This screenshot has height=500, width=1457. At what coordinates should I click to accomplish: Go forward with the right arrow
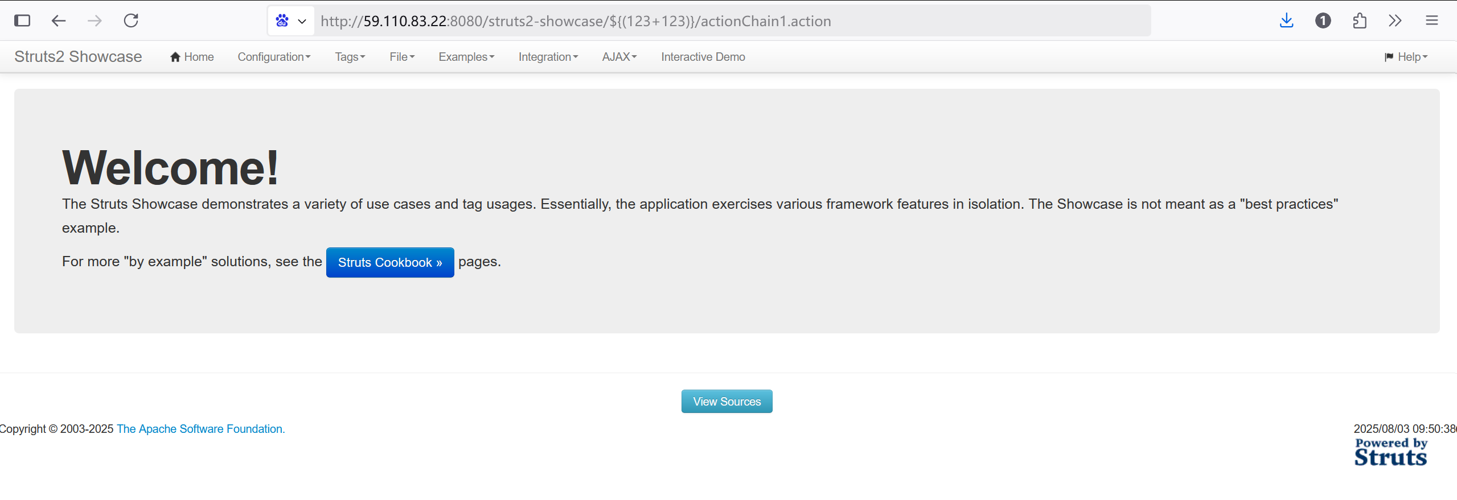95,21
